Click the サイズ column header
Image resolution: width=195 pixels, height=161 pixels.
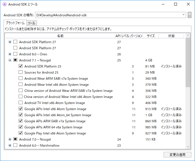(x=151, y=36)
